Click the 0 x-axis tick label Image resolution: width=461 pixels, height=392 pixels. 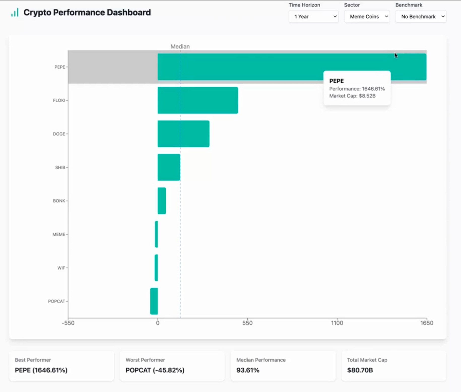click(x=158, y=323)
